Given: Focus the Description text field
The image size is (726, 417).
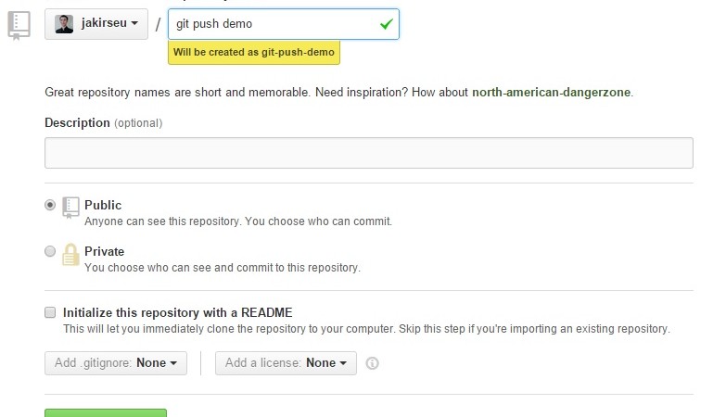Looking at the screenshot, I should coord(368,153).
